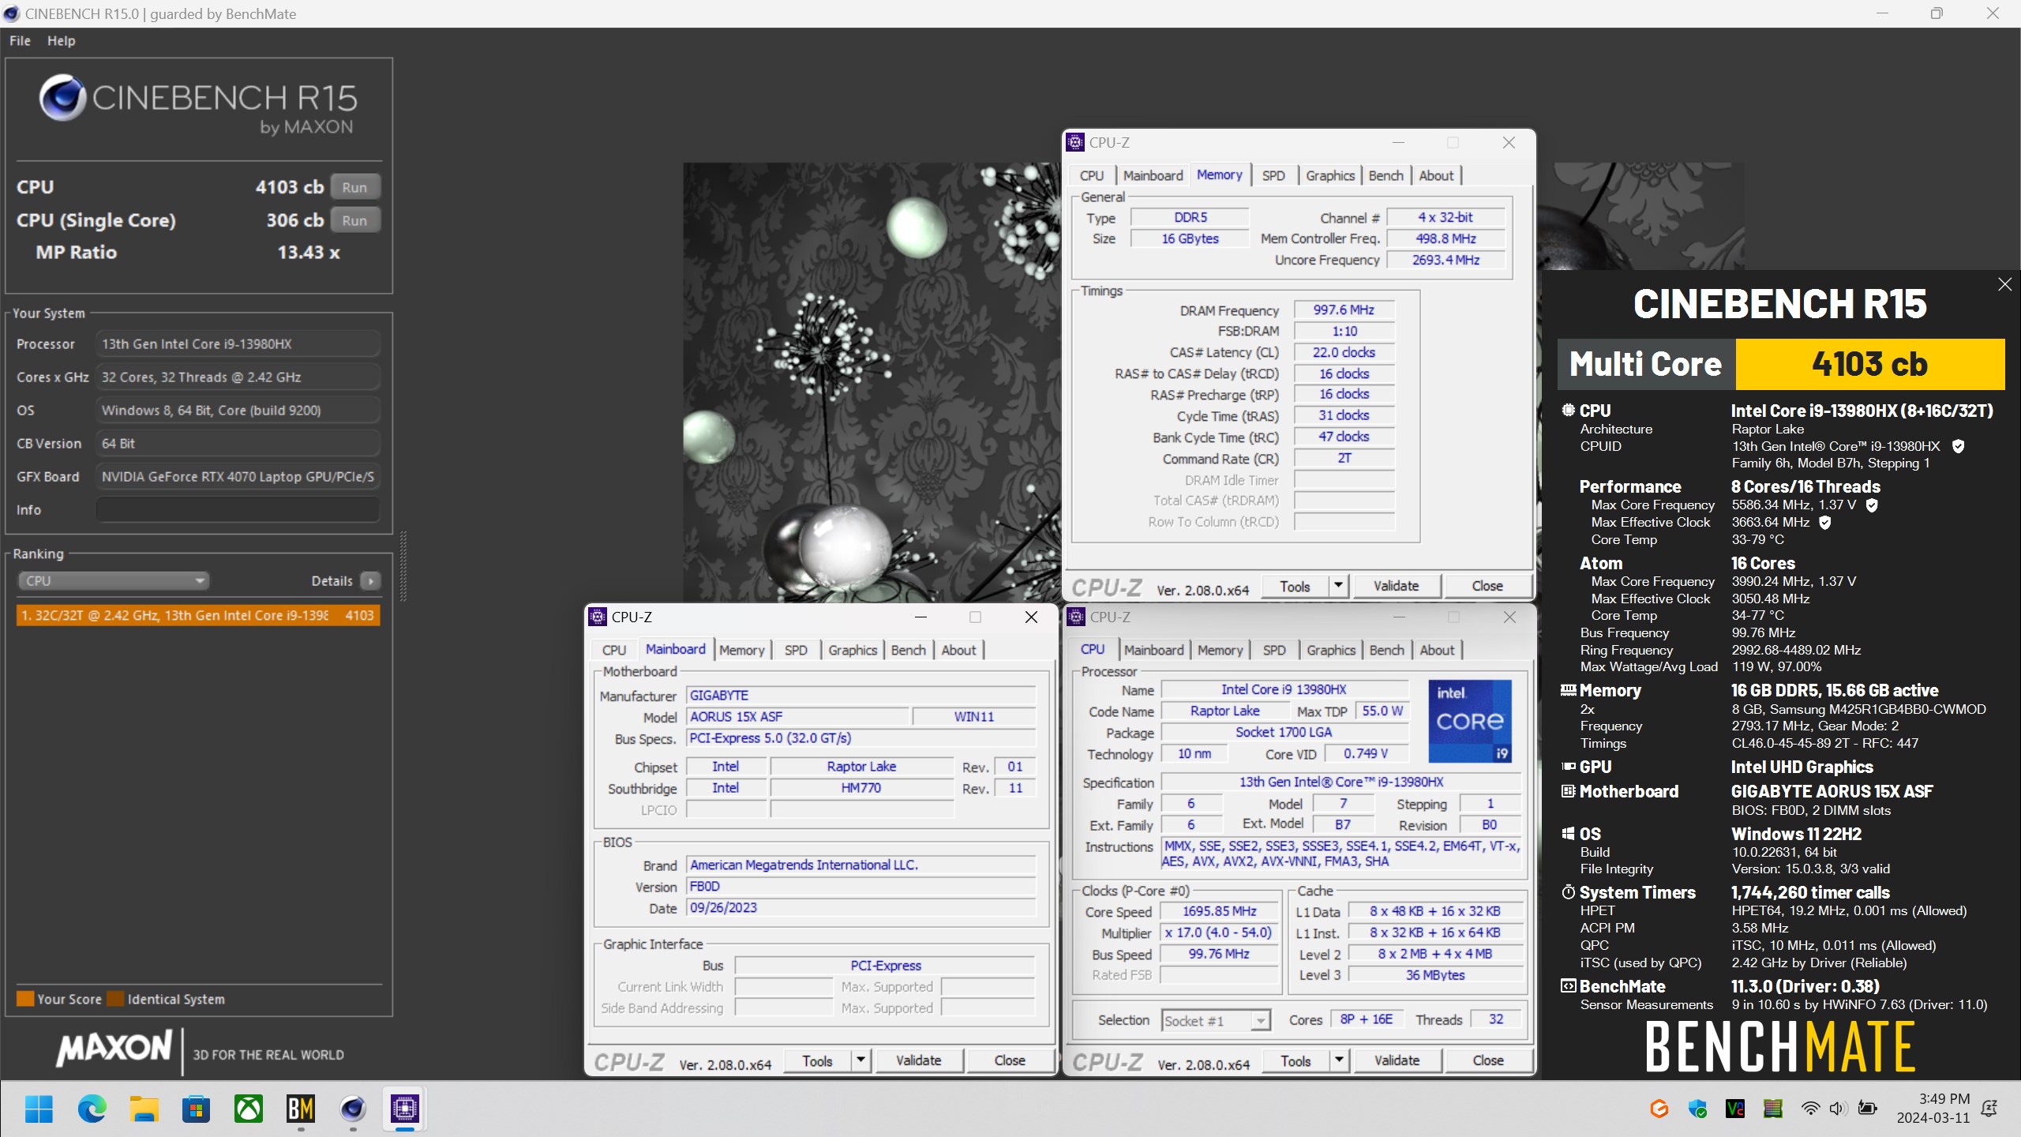Go to CPU tab in CPU-Z Memory window
Viewport: 2021px width, 1137px height.
1092,175
